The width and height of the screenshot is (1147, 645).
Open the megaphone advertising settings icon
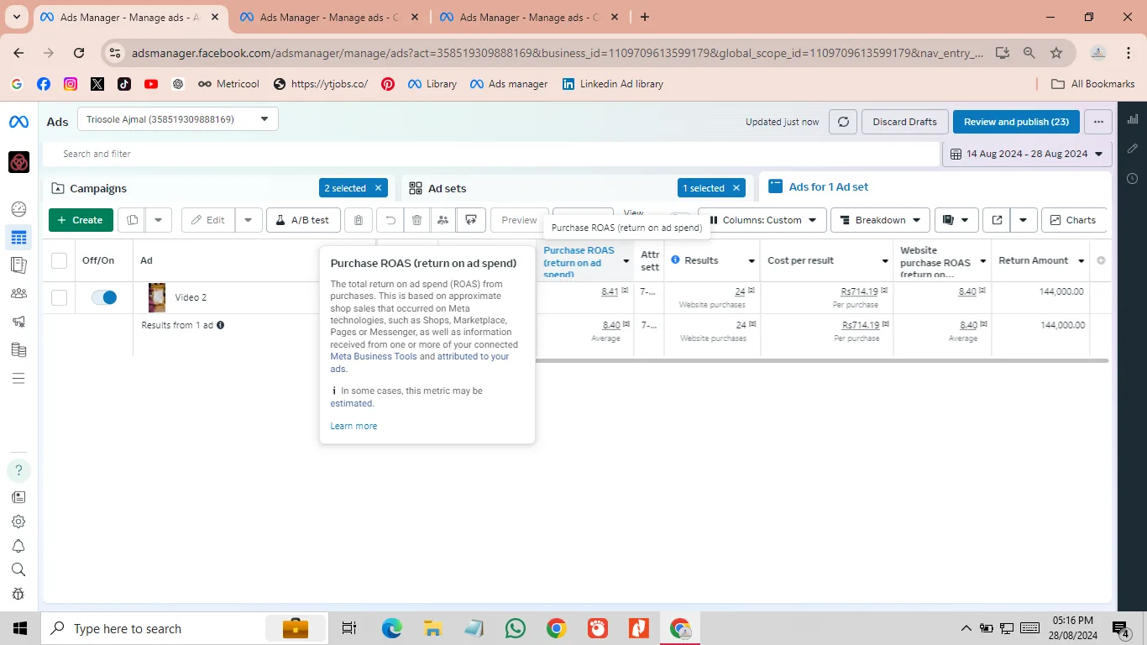(x=18, y=322)
